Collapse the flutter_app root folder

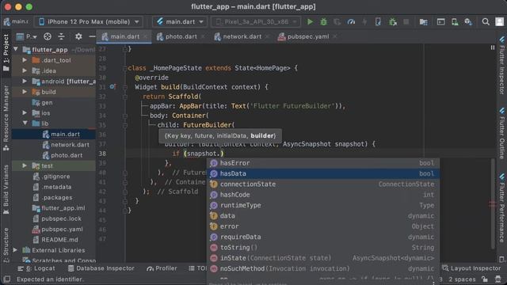[16, 49]
